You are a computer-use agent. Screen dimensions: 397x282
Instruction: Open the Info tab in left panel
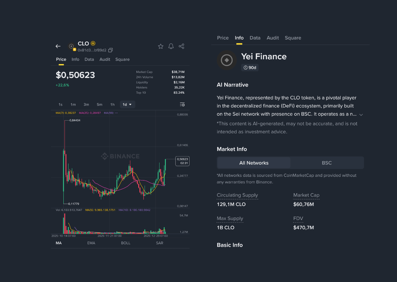75,59
